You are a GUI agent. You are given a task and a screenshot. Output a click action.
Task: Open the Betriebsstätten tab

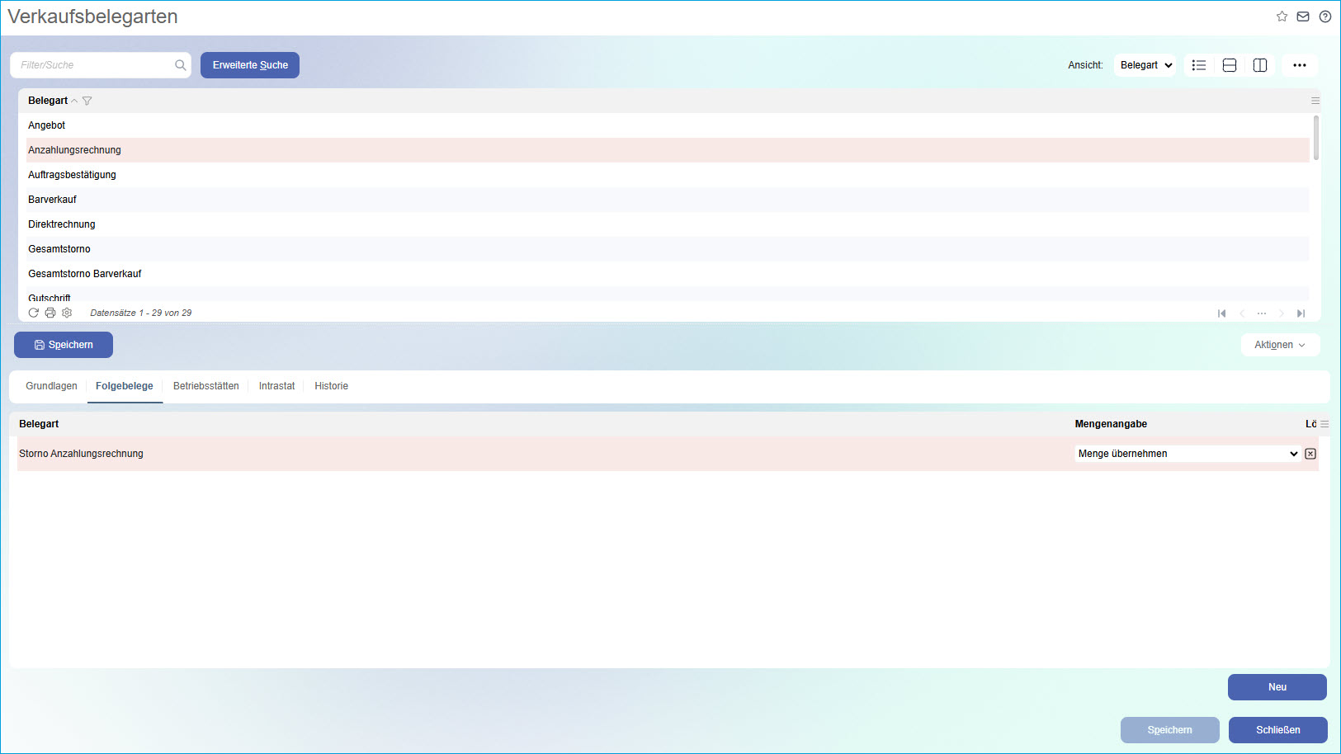206,386
